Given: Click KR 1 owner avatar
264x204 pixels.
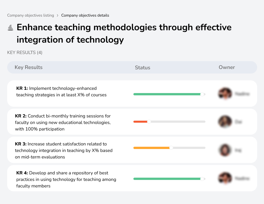Looking at the screenshot, I should pos(225,94).
